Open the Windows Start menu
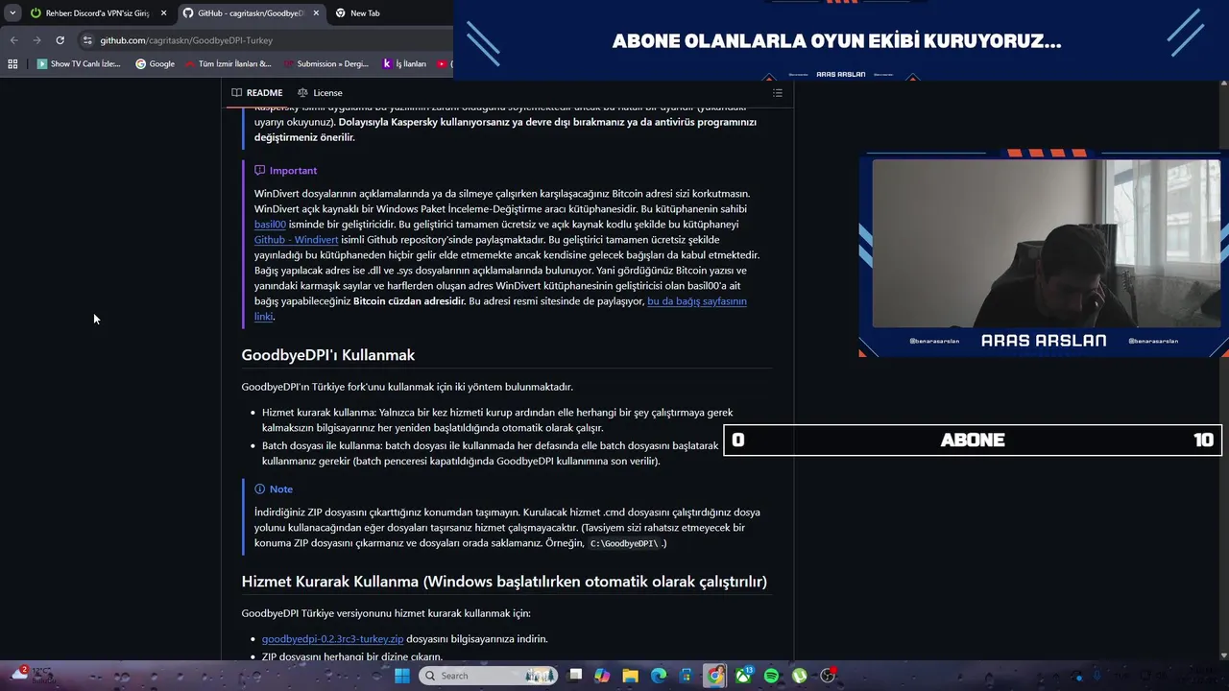Image resolution: width=1229 pixels, height=691 pixels. (402, 676)
